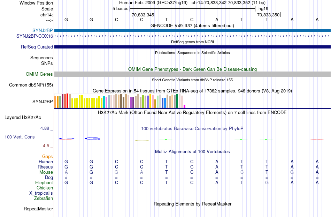This screenshot has height=217, width=331.
Task: Open the OMIM Genes track label
Action: [39, 74]
